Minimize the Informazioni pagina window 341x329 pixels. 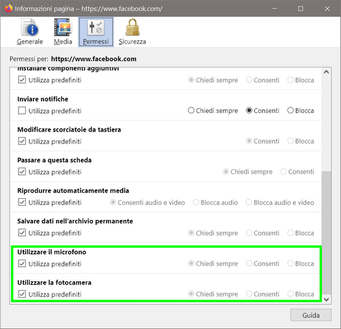275,9
